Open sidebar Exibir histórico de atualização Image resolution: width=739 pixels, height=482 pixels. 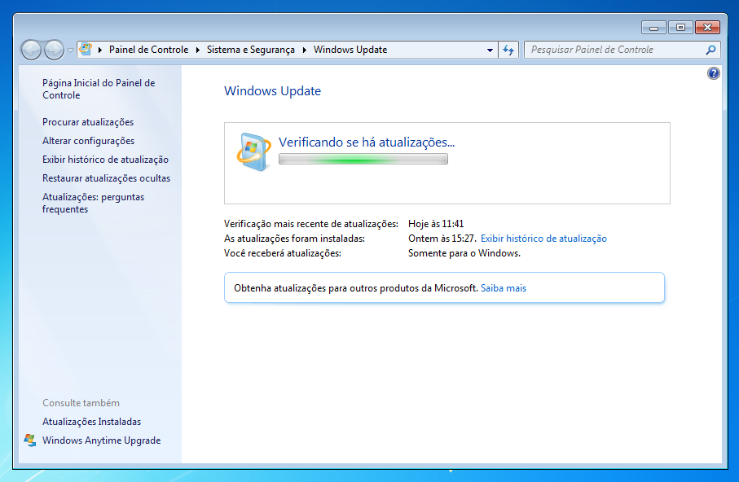click(x=105, y=160)
